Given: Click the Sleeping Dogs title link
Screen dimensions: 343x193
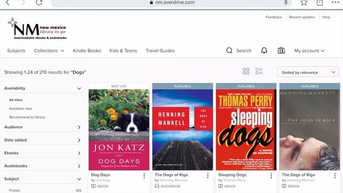Looking at the screenshot, I should (x=232, y=175).
